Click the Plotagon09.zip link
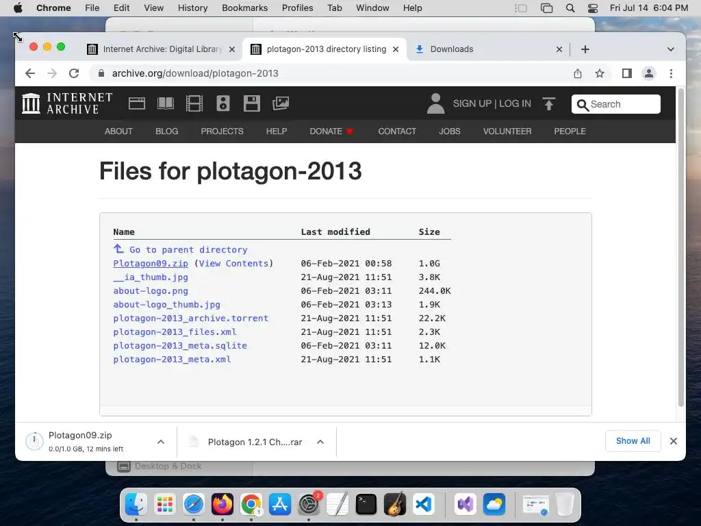This screenshot has height=526, width=701. coord(151,264)
